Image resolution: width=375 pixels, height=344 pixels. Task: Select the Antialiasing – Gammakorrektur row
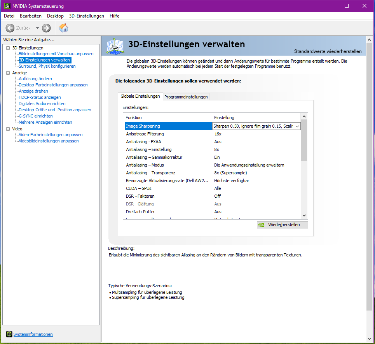213,157
